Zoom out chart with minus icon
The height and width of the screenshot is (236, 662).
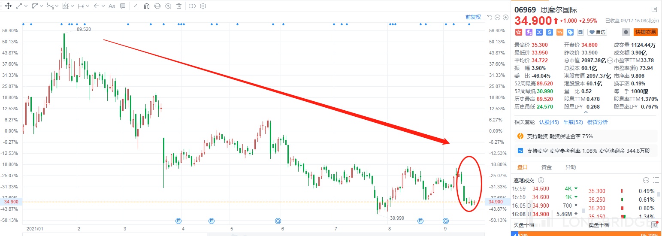point(498,18)
